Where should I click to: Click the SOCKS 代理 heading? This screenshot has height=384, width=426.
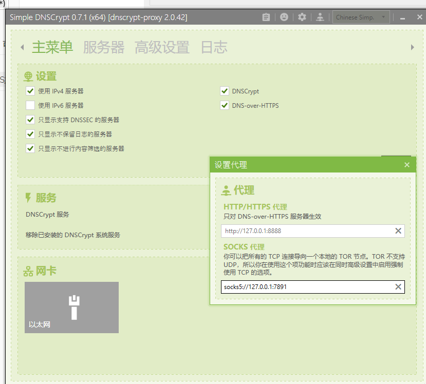point(244,247)
